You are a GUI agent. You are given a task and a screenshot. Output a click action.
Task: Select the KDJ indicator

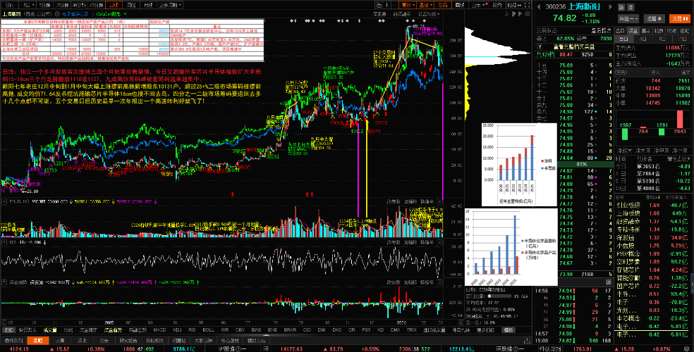177,330
